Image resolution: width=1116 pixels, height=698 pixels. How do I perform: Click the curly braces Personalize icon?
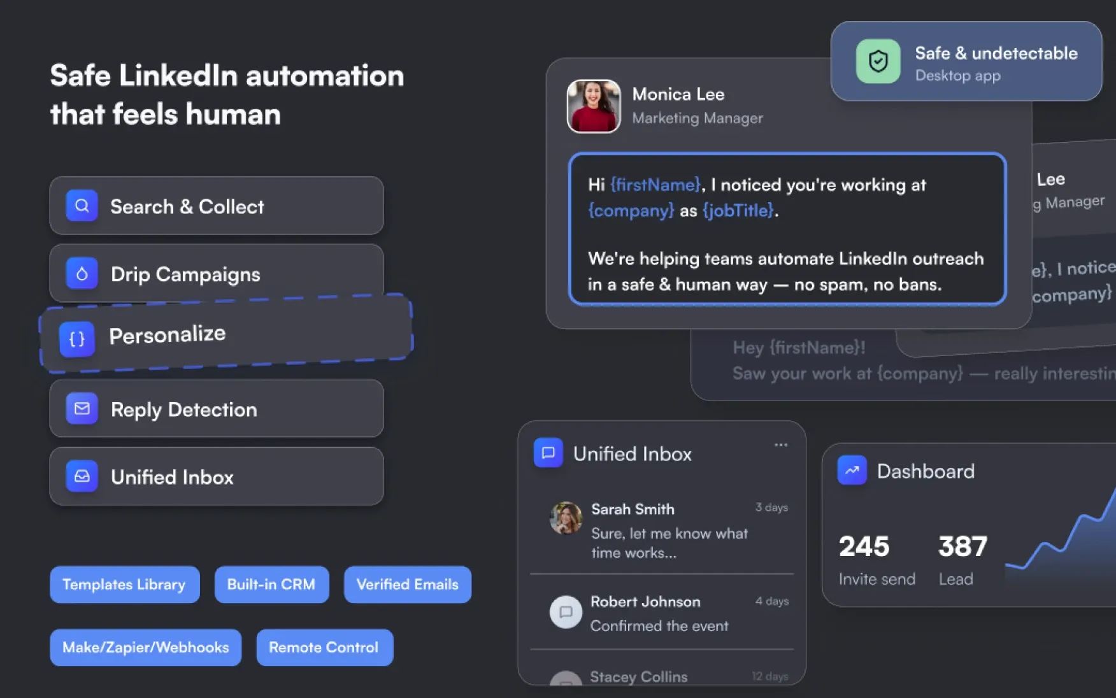(x=77, y=339)
